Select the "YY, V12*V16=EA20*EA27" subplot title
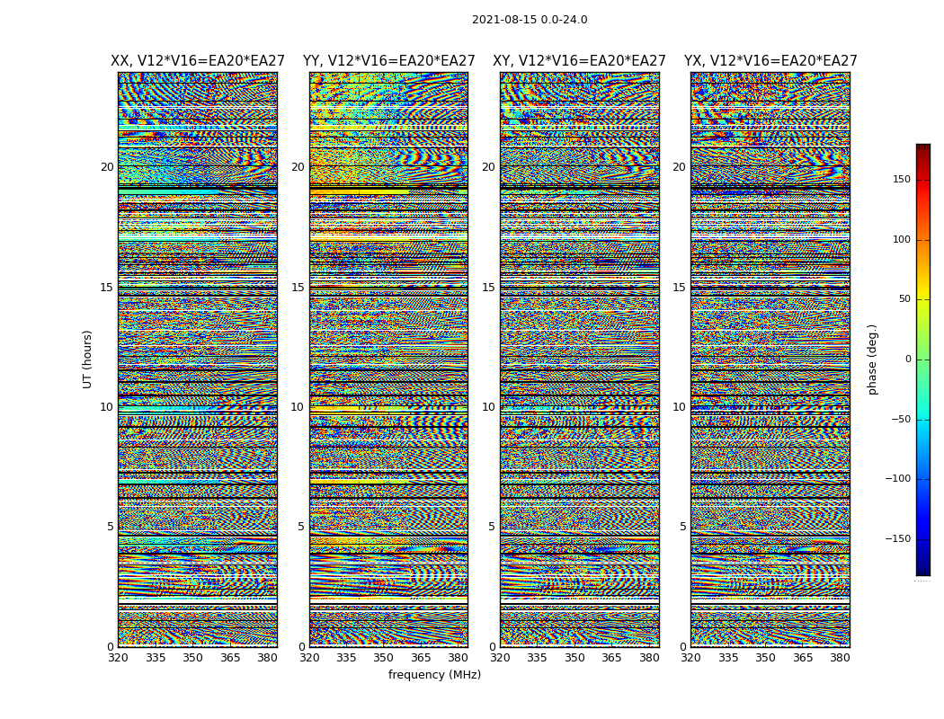The width and height of the screenshot is (944, 719). click(389, 61)
